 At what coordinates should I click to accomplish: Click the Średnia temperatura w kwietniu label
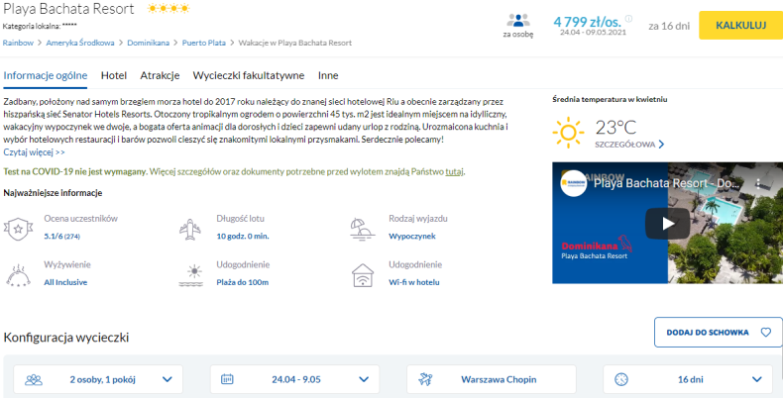[x=610, y=99]
